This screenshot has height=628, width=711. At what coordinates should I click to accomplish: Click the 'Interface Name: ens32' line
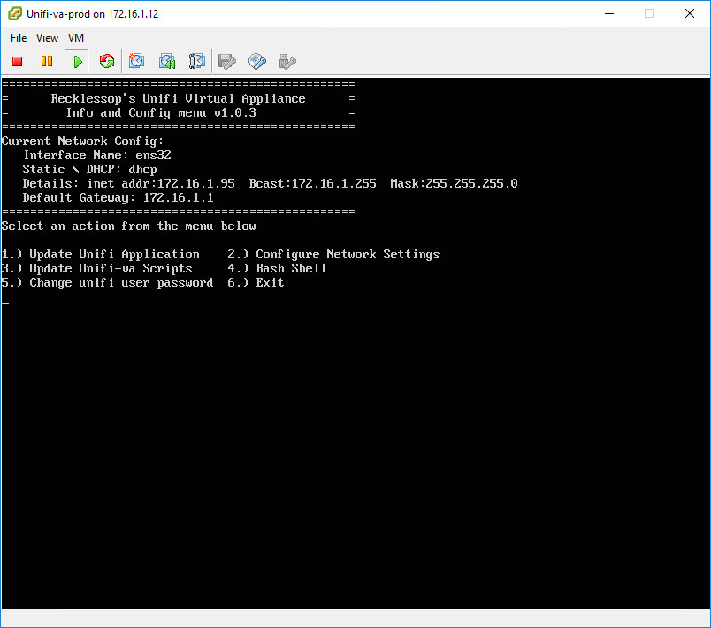click(97, 155)
